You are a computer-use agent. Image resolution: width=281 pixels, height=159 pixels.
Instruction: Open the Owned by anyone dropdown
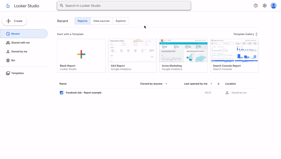click(154, 84)
